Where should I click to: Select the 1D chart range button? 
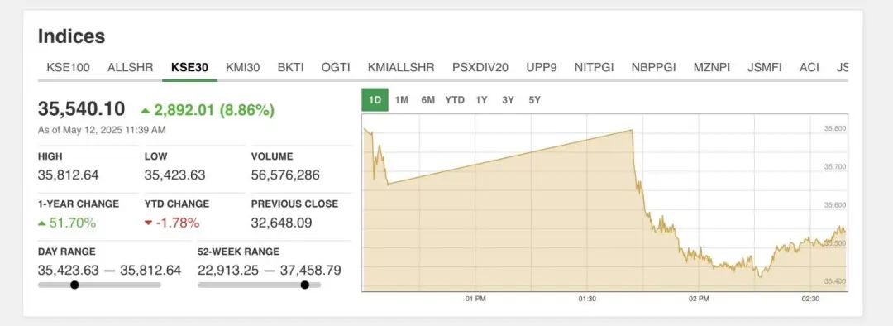(x=375, y=100)
